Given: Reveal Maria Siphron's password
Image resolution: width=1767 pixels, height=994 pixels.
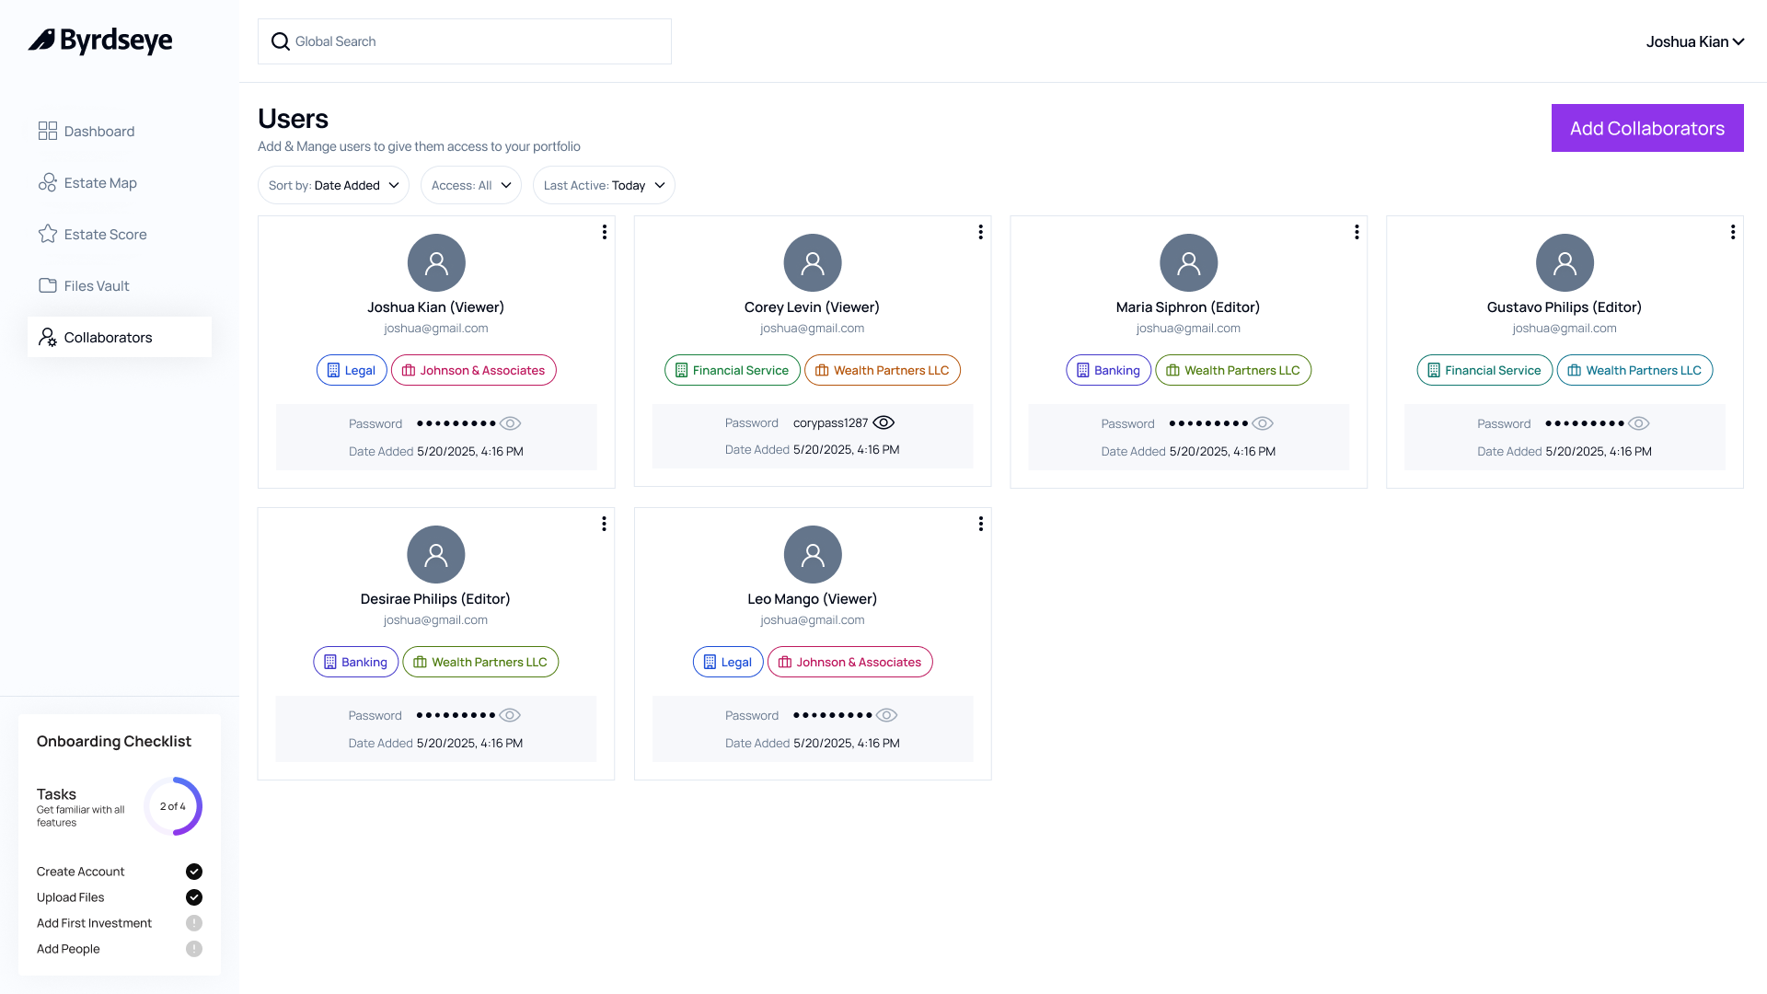Looking at the screenshot, I should point(1263,423).
